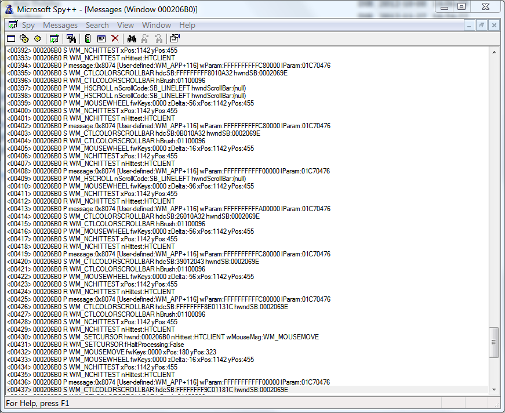Viewport: 505px width, 413px height.
Task: Expand the View menu
Action: (x=125, y=25)
